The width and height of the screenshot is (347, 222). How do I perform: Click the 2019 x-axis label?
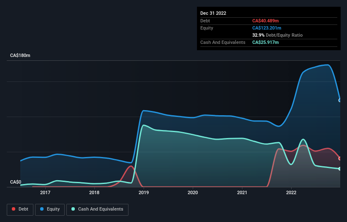tap(144, 192)
